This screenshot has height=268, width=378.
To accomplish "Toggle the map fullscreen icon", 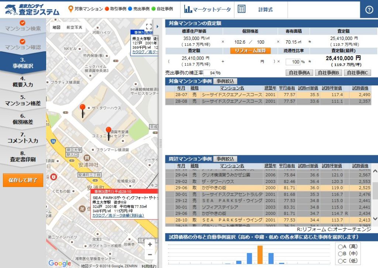I will (149, 27).
